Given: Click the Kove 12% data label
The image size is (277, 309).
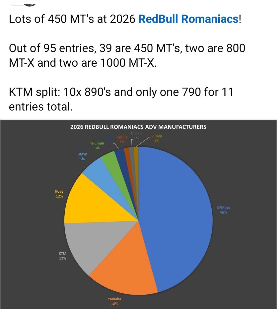Looking at the screenshot, I should [59, 194].
